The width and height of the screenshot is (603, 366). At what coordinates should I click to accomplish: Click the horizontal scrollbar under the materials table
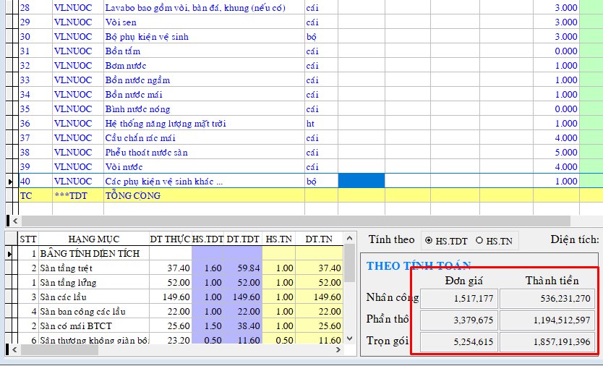point(289,221)
